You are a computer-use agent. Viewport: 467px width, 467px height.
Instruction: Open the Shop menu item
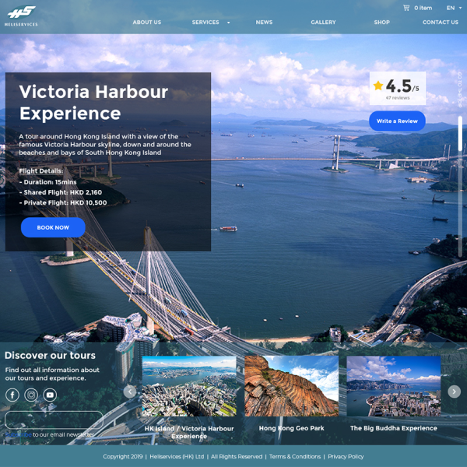[382, 23]
